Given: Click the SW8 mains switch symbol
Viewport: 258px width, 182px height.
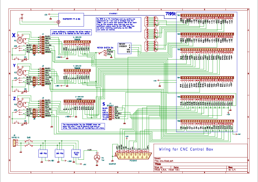Looking at the screenshot, I should tap(29, 143).
